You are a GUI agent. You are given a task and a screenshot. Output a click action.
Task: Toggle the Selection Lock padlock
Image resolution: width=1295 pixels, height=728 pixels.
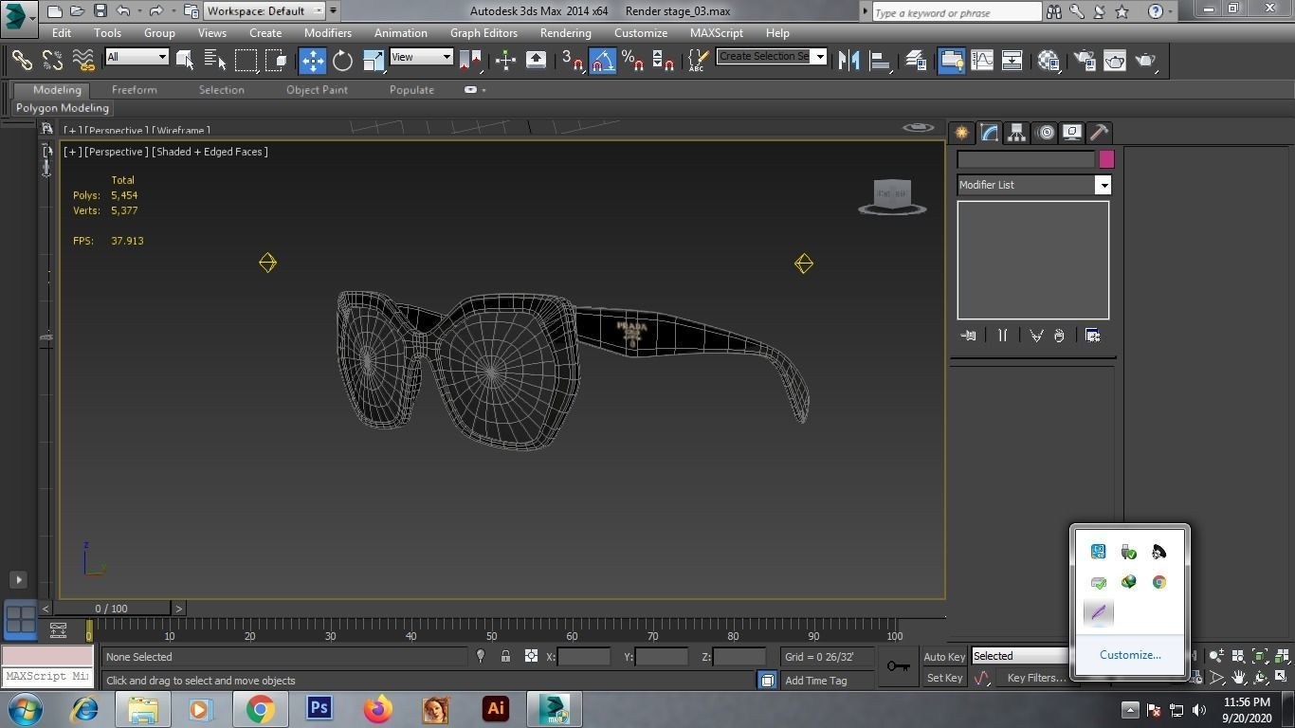[x=505, y=656]
